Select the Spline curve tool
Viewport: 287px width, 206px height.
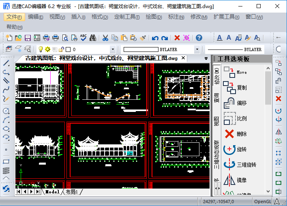tap(6, 90)
